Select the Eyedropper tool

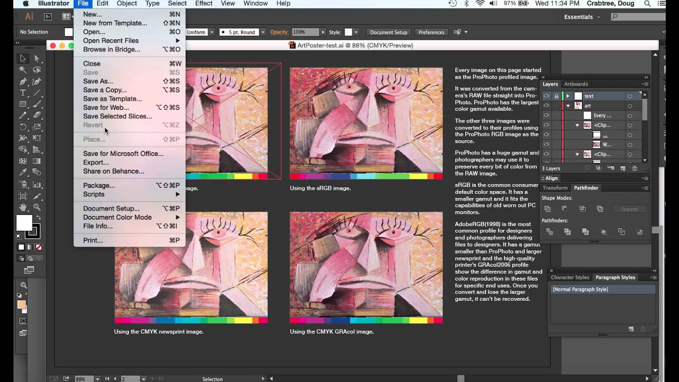(23, 172)
